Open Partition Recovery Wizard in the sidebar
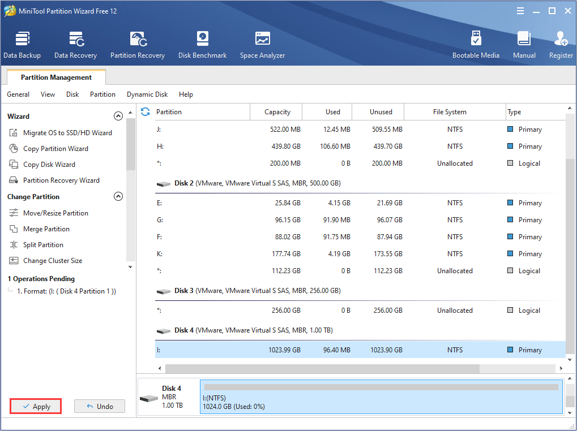The width and height of the screenshot is (577, 431). point(54,180)
